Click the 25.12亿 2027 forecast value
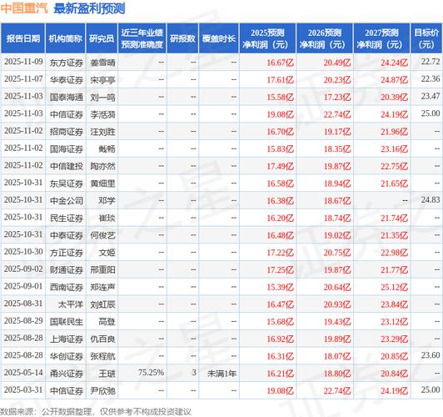The image size is (443, 417). point(394,287)
